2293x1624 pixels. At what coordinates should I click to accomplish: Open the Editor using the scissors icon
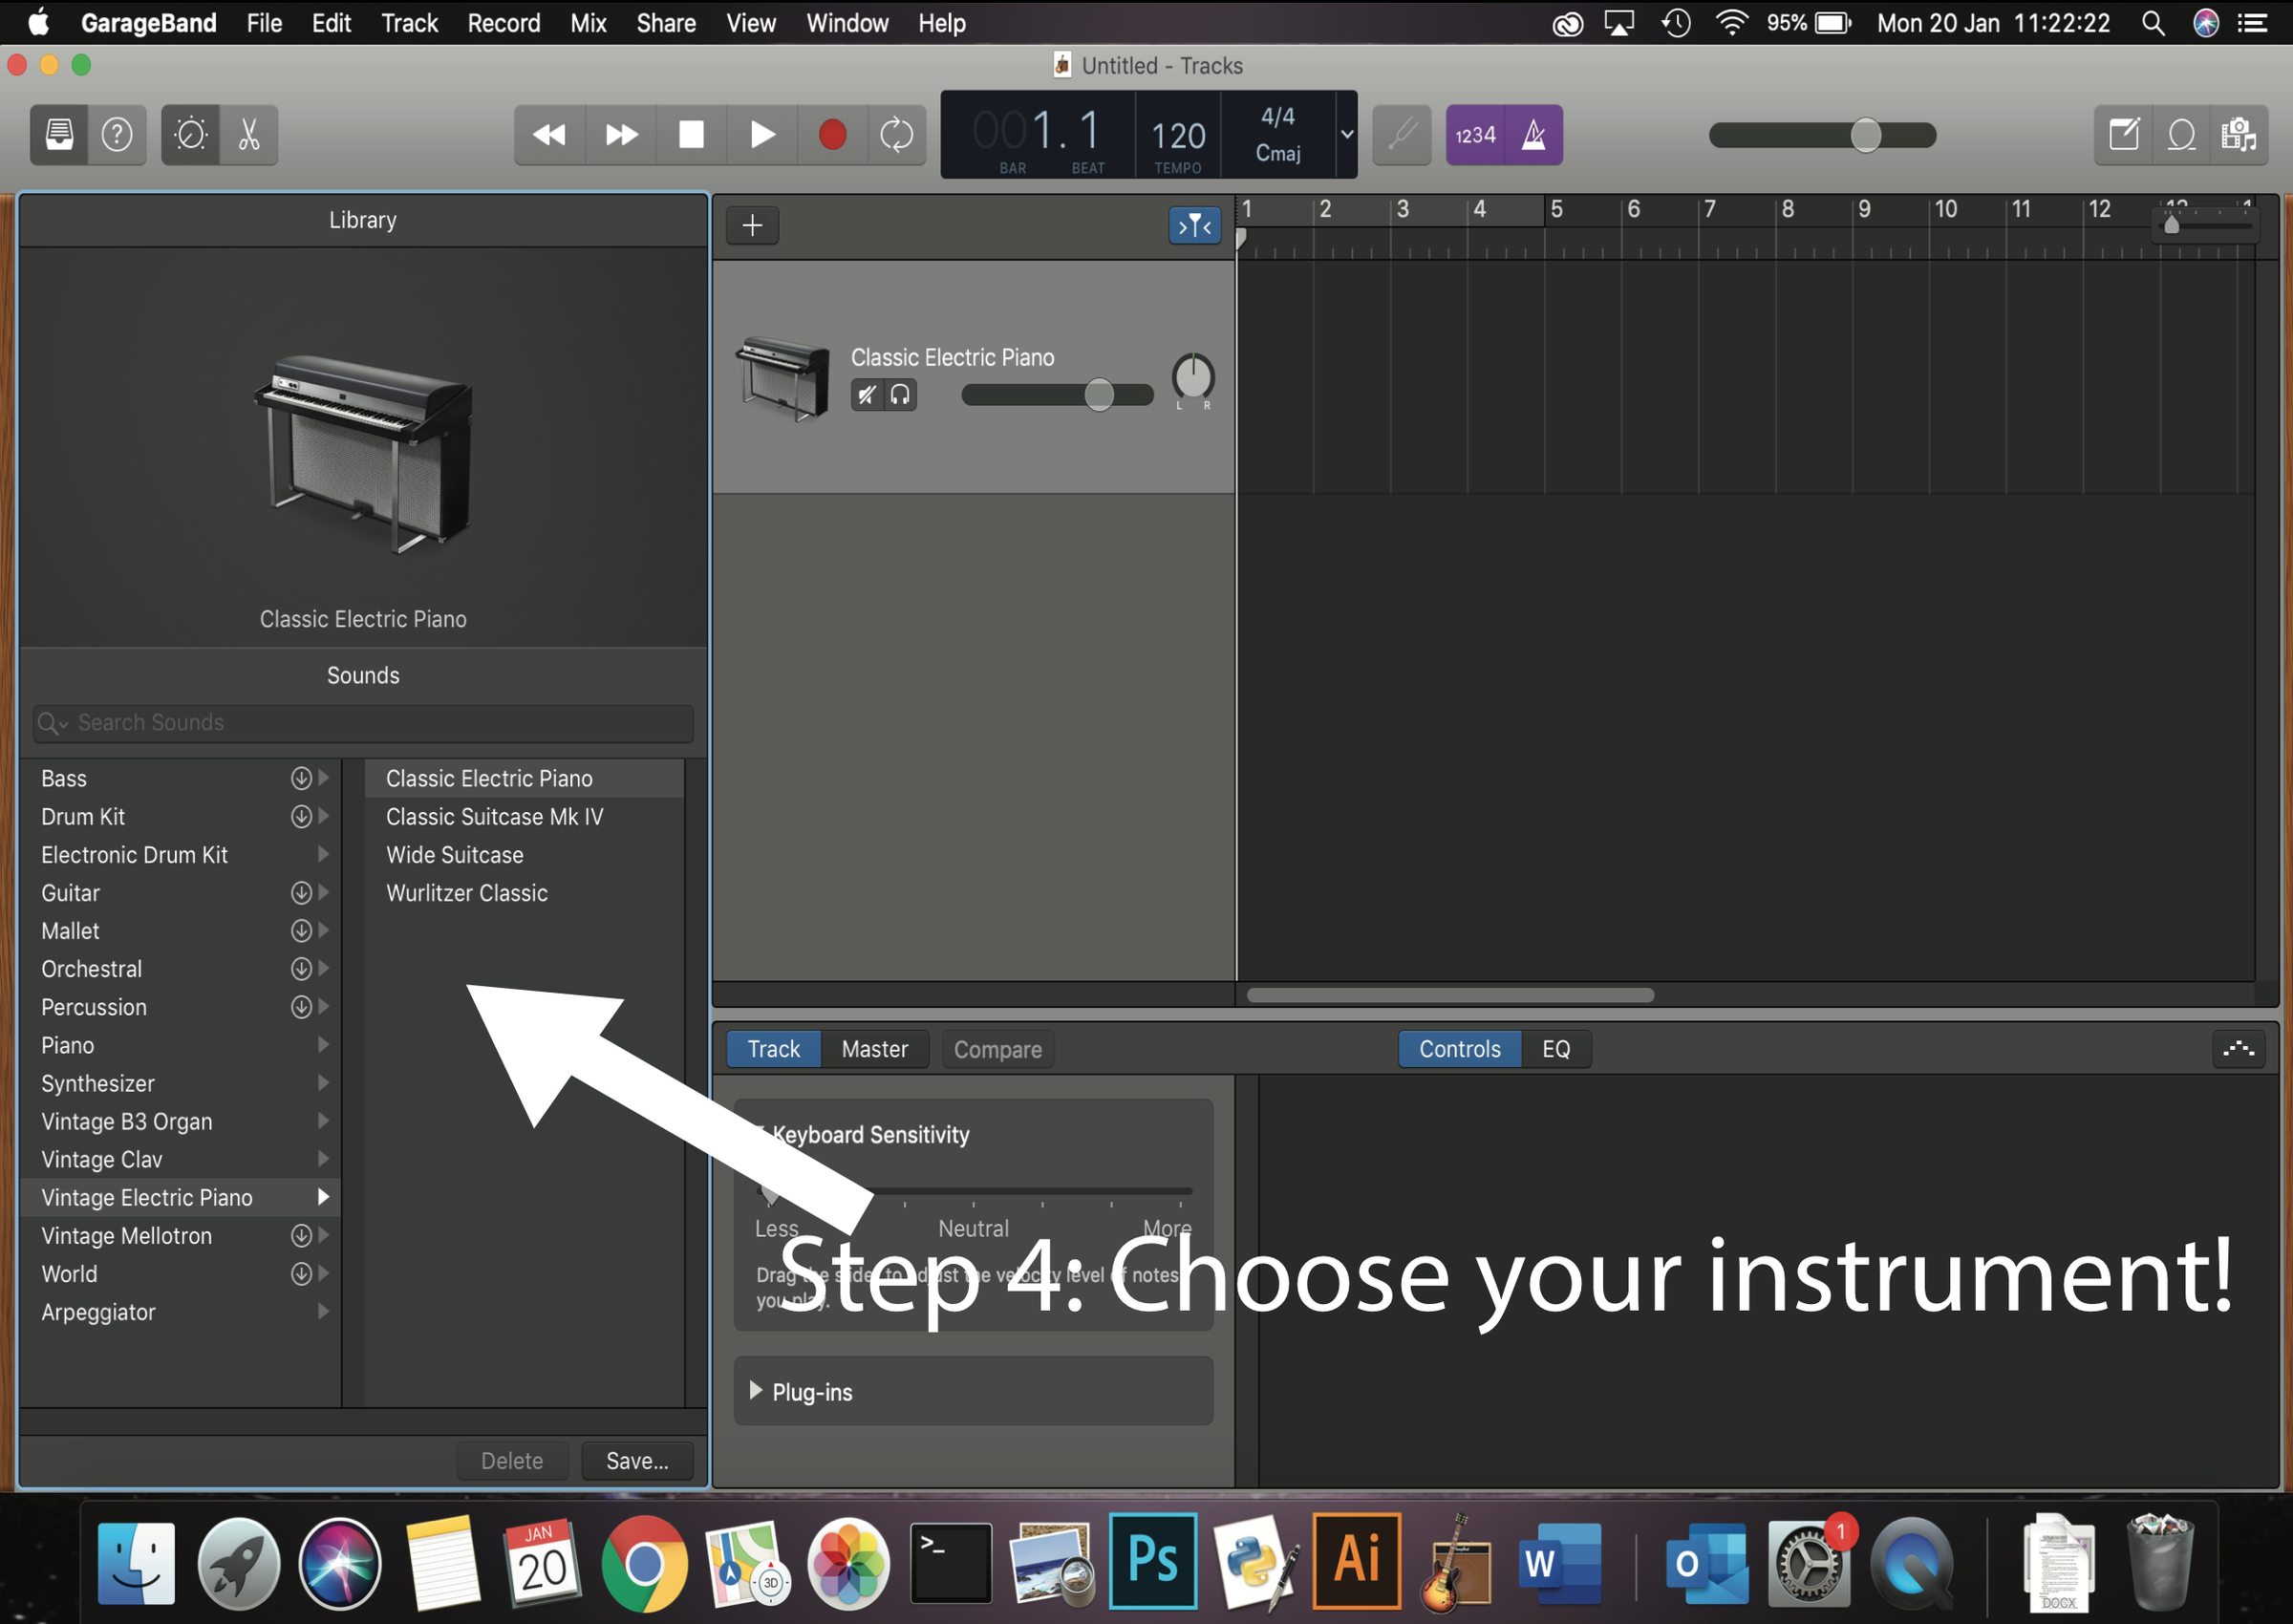coord(248,135)
